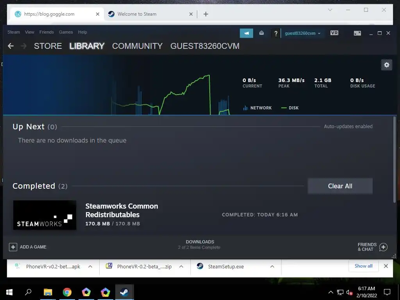
Task: Open Friends & Chat bubble icon
Action: [384, 247]
